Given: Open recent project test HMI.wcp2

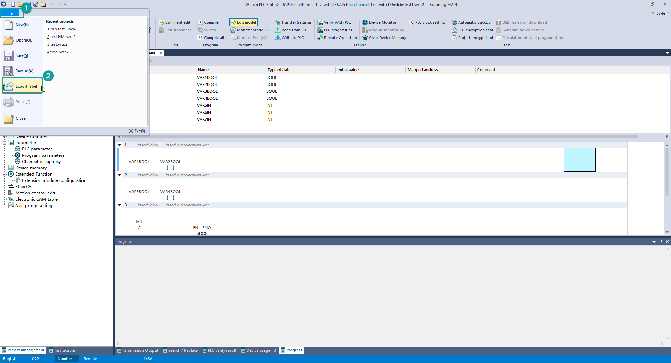Looking at the screenshot, I should pyautogui.click(x=62, y=37).
